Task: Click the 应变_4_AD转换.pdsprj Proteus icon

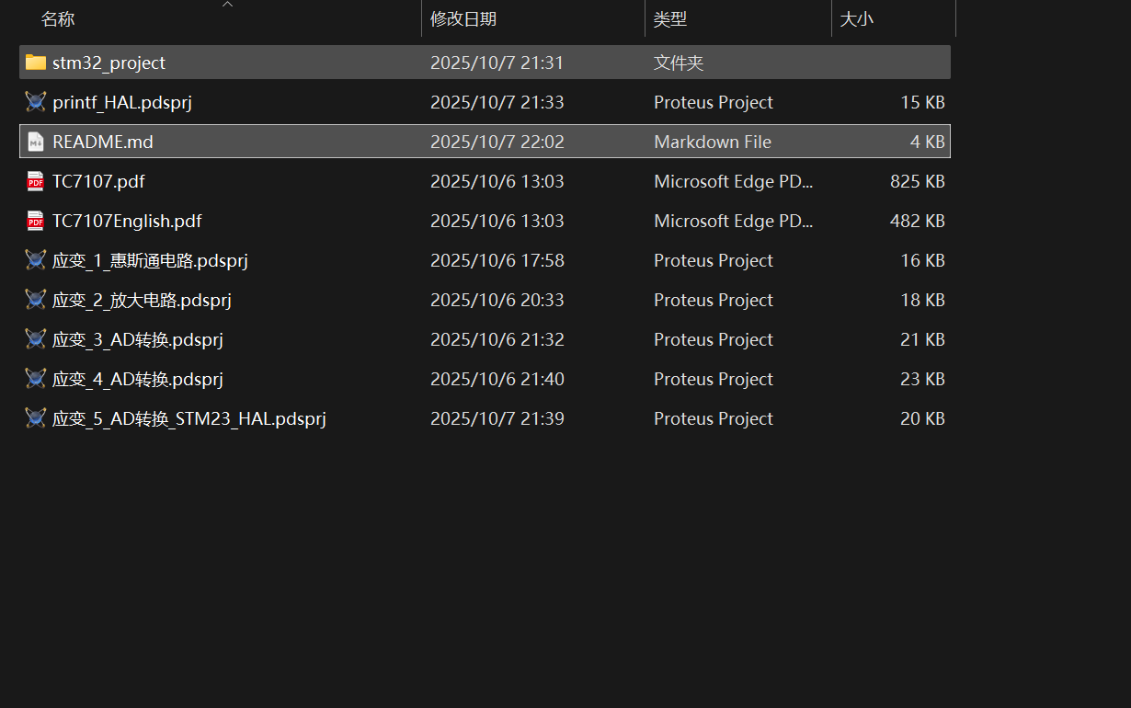Action: [36, 379]
